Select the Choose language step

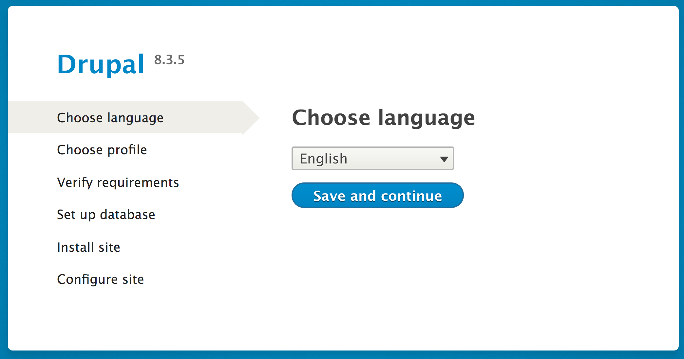click(110, 118)
